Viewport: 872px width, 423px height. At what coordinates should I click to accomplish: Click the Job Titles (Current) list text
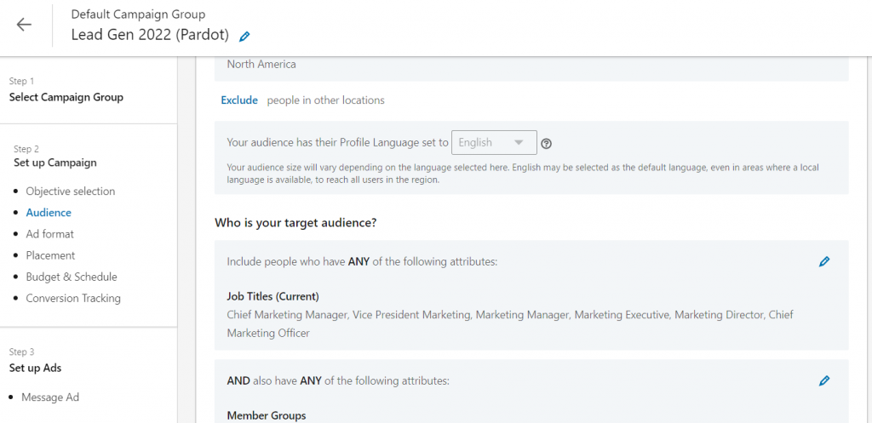[x=510, y=323]
